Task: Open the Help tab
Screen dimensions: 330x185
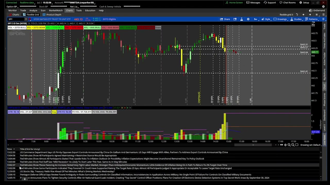Action: pos(101,11)
